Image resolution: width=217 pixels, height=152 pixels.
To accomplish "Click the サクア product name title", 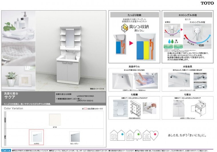I will [9, 97].
